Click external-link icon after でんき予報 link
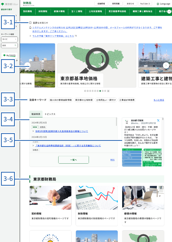 [76, 36]
